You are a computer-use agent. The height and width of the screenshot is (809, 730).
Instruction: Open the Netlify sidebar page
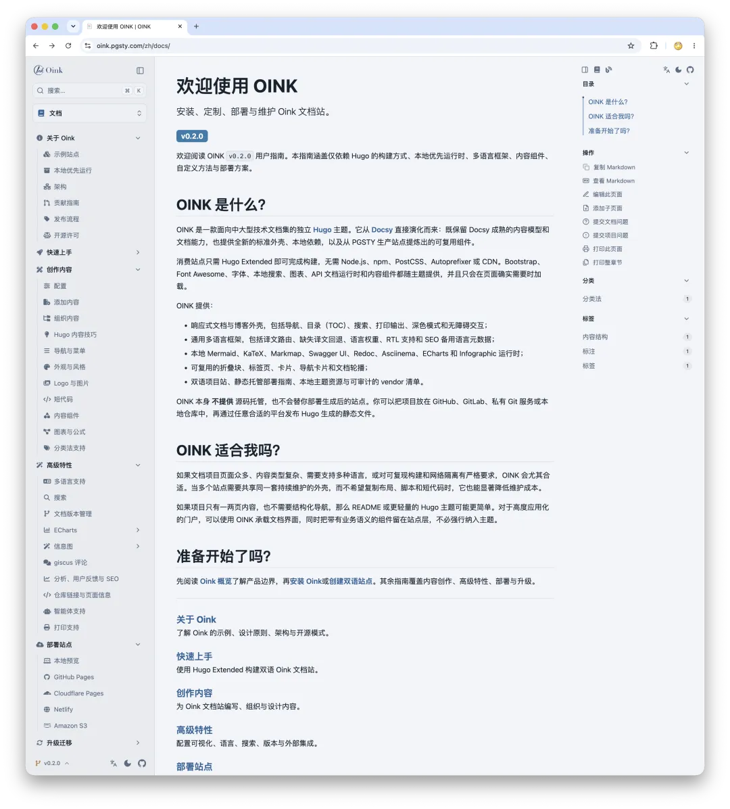[x=64, y=710]
